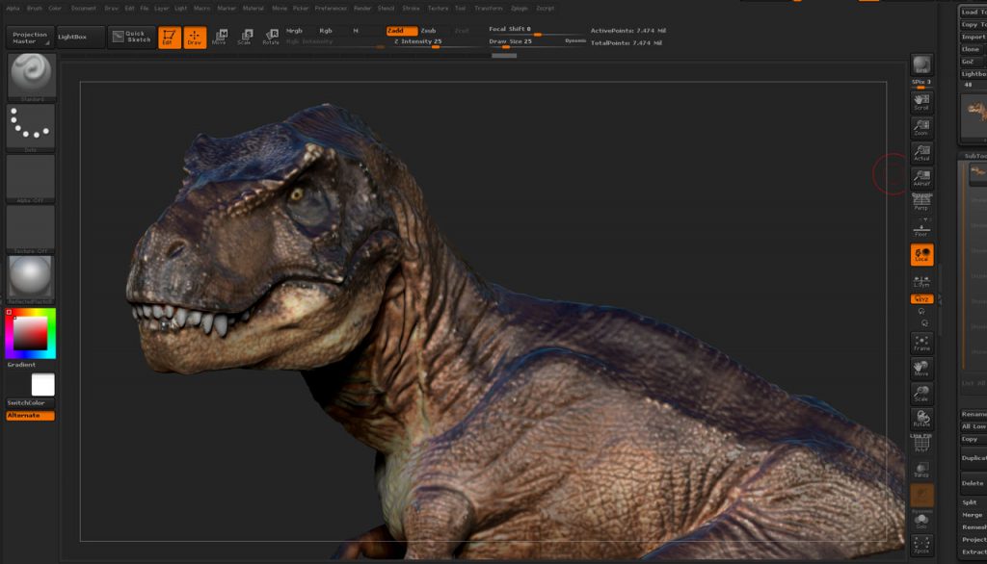Click the Edit mode icon
The image size is (987, 564).
pyautogui.click(x=169, y=38)
